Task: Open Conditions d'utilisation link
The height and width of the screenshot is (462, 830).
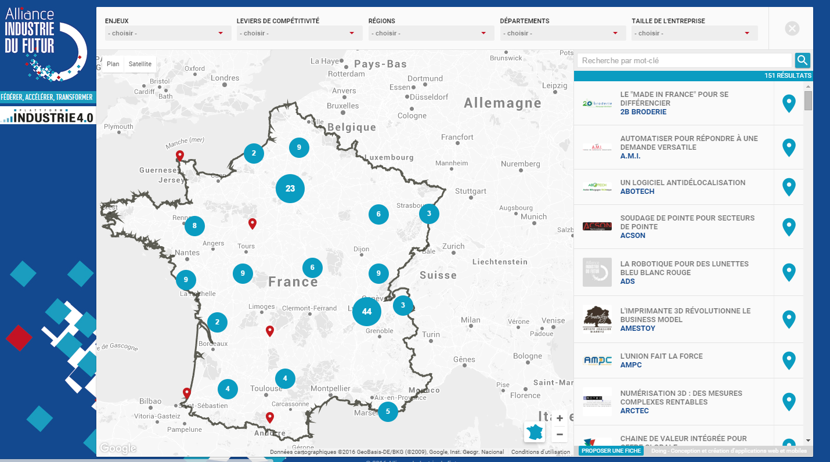Action: pyautogui.click(x=540, y=452)
